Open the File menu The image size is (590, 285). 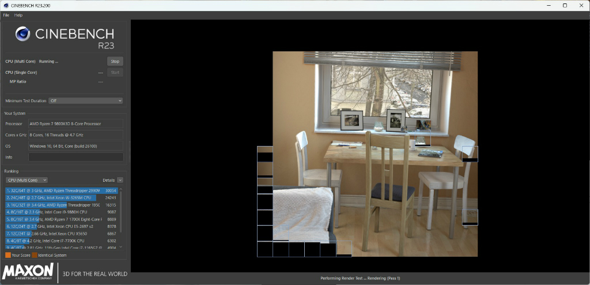(x=6, y=15)
